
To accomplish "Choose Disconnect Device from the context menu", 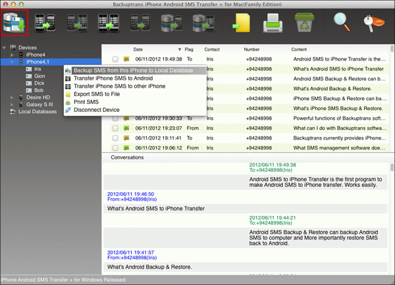I will click(x=136, y=110).
